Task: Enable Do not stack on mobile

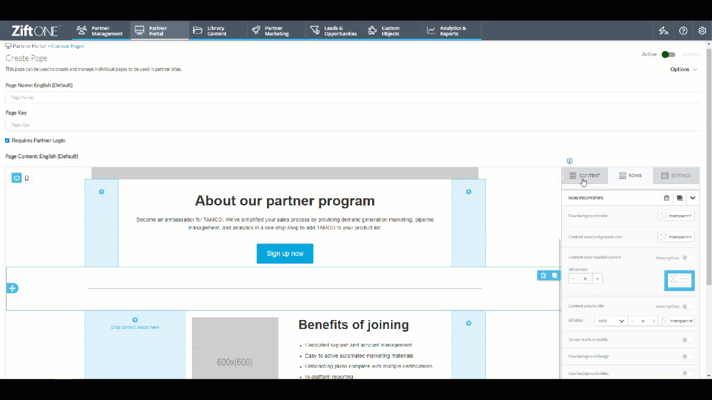Action: click(x=688, y=340)
